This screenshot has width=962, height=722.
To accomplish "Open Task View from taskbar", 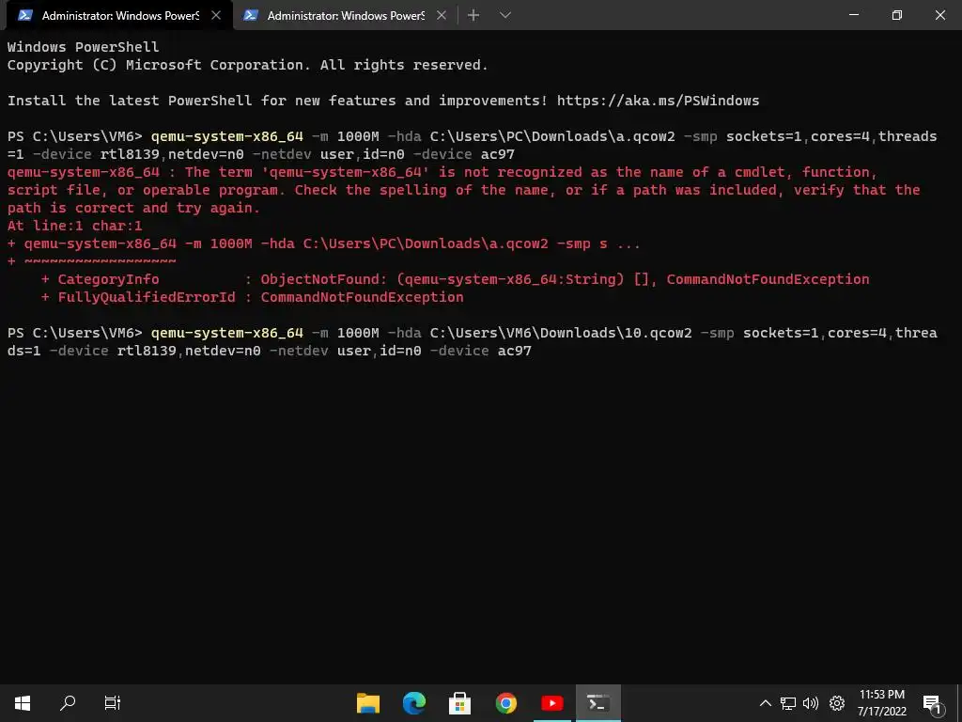I will pyautogui.click(x=113, y=703).
